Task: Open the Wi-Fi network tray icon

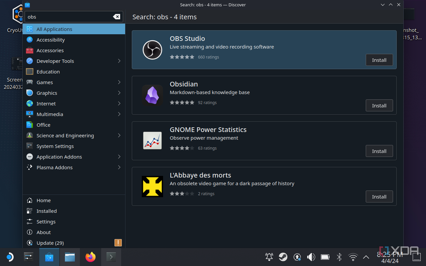Action: [x=353, y=257]
